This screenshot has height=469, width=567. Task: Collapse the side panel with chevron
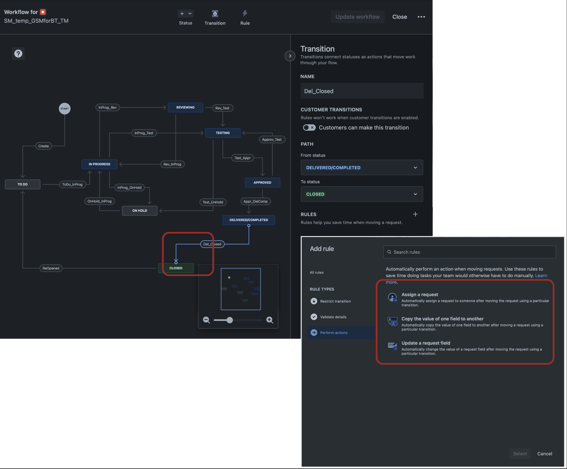(x=290, y=56)
